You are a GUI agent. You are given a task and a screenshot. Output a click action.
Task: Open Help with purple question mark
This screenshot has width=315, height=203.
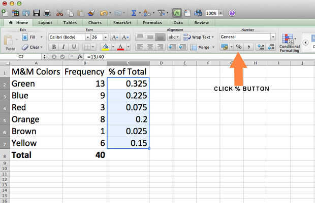tap(232, 13)
